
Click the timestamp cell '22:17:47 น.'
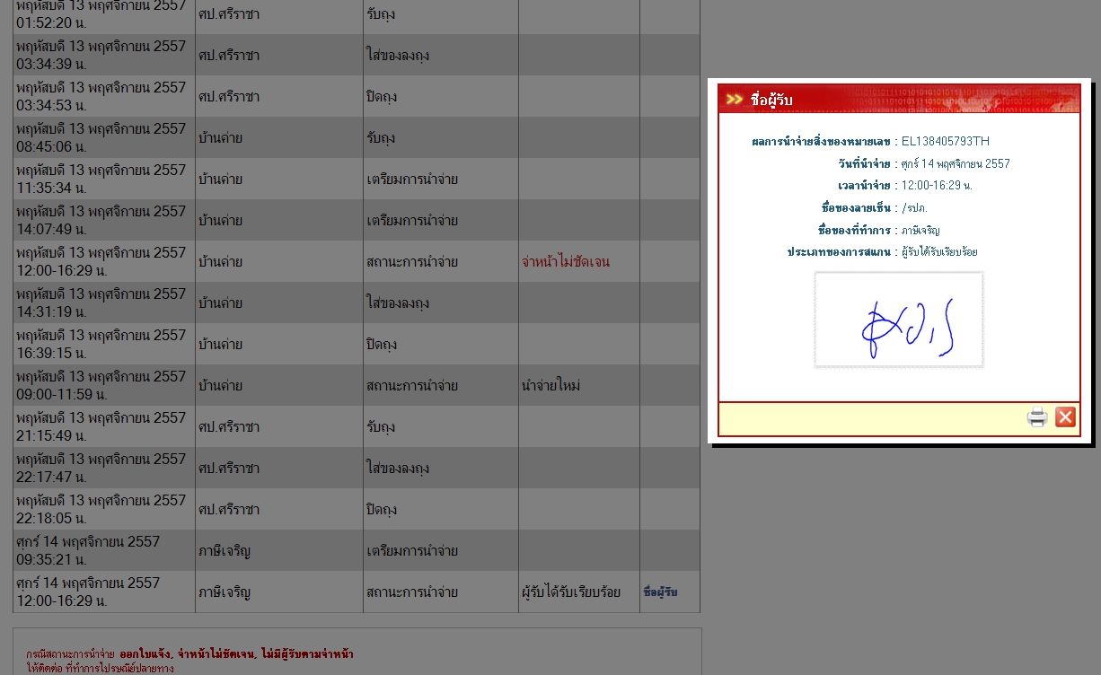[104, 468]
